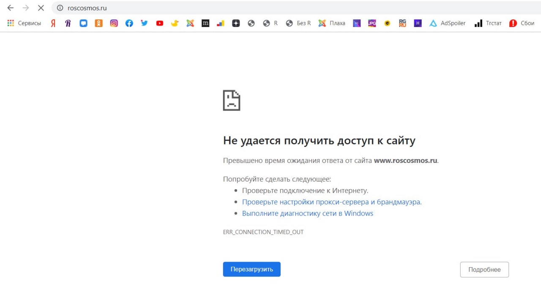Click the Перезагрузить button
Image resolution: width=541 pixels, height=298 pixels.
(251, 269)
